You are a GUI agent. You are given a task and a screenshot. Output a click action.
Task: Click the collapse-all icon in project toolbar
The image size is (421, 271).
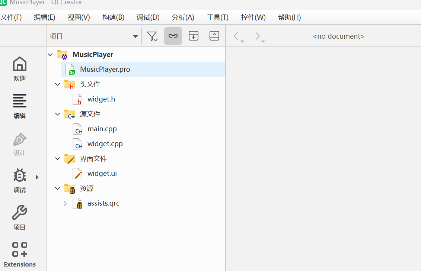coord(214,36)
